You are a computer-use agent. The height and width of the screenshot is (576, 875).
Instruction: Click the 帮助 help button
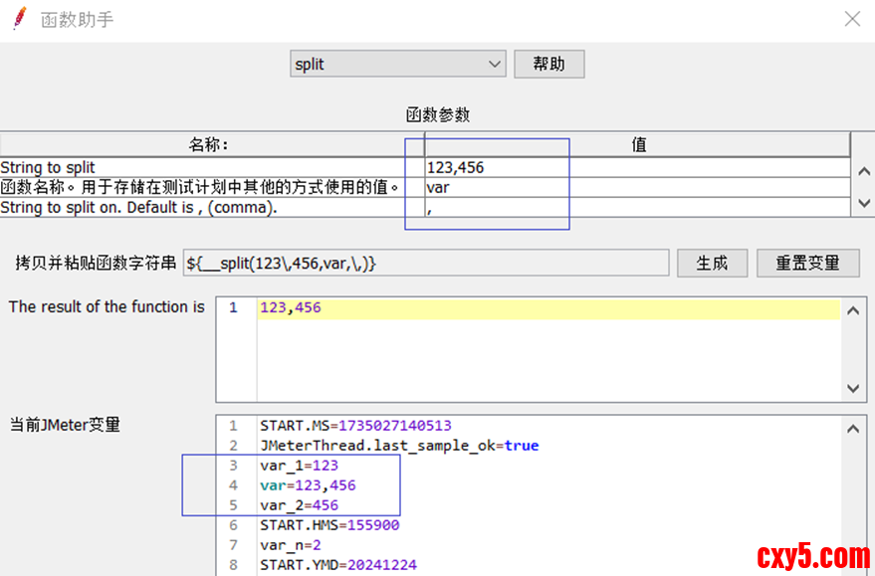[548, 64]
